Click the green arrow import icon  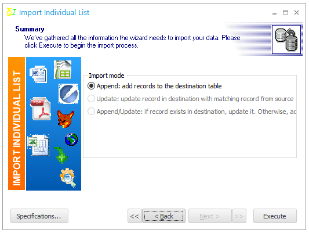click(61, 155)
